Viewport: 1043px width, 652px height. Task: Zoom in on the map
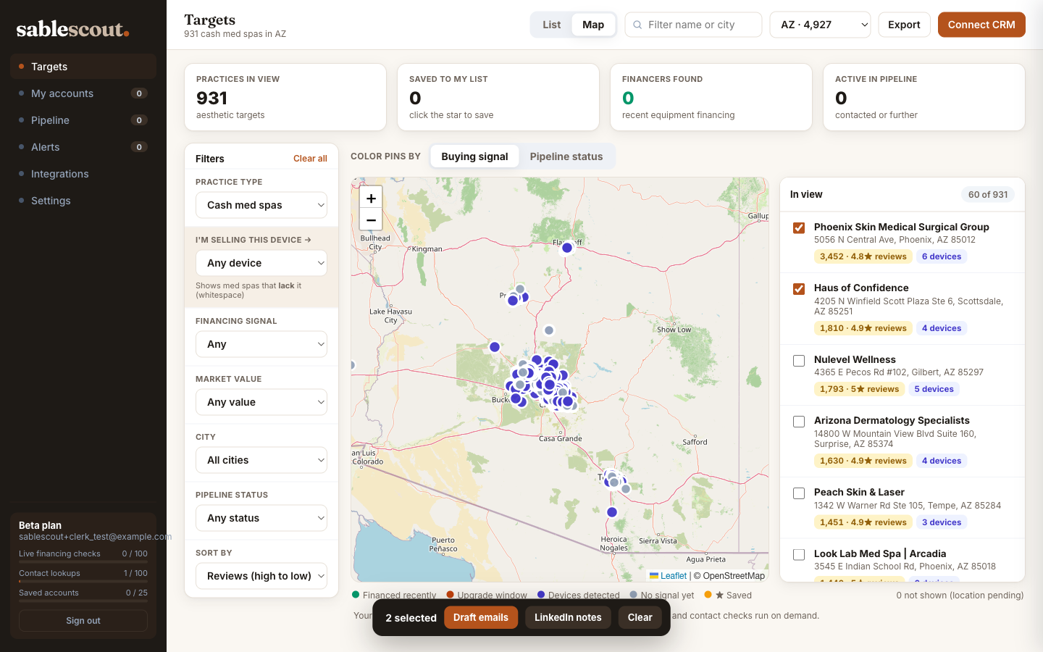[371, 198]
